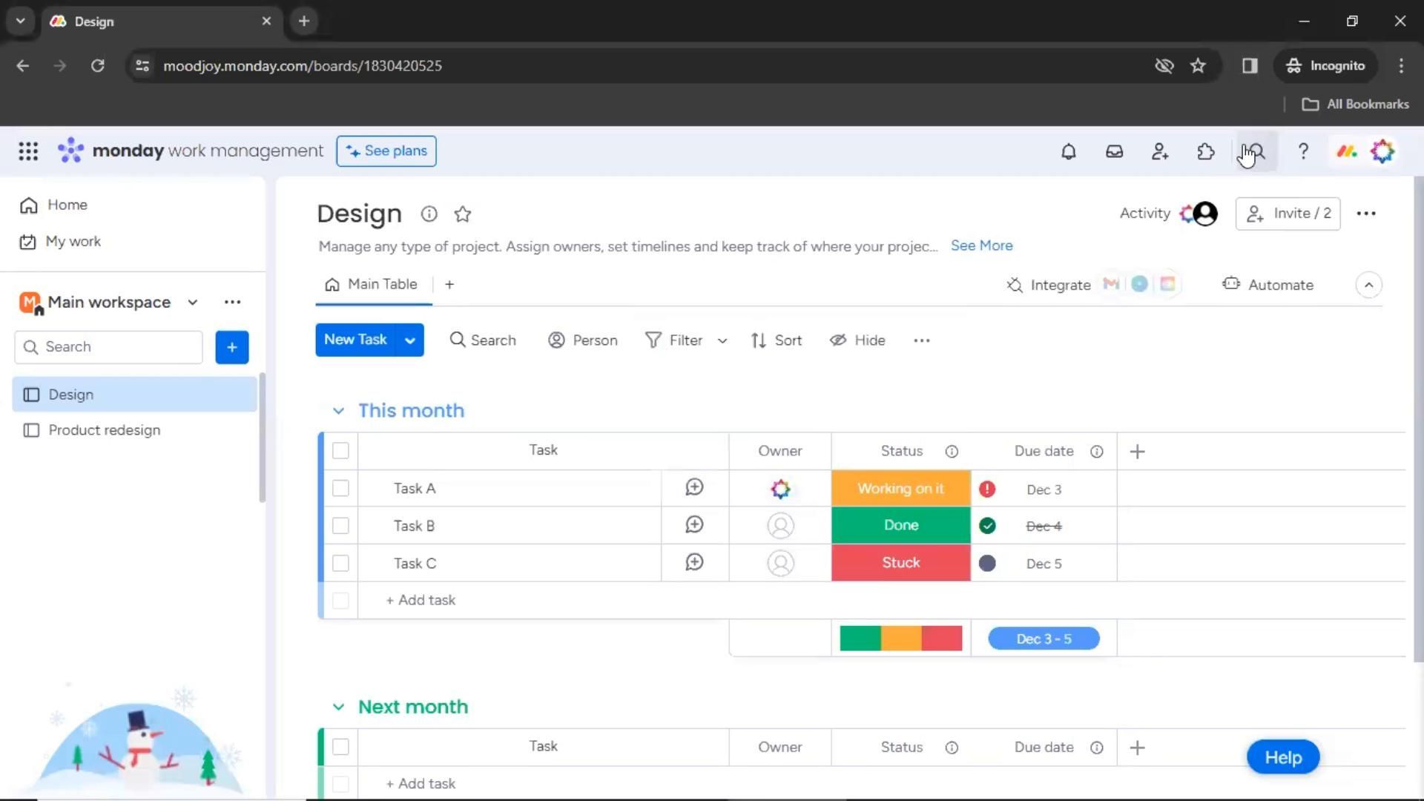The height and width of the screenshot is (801, 1424).
Task: Expand the Main workspace dropdown
Action: (x=193, y=303)
